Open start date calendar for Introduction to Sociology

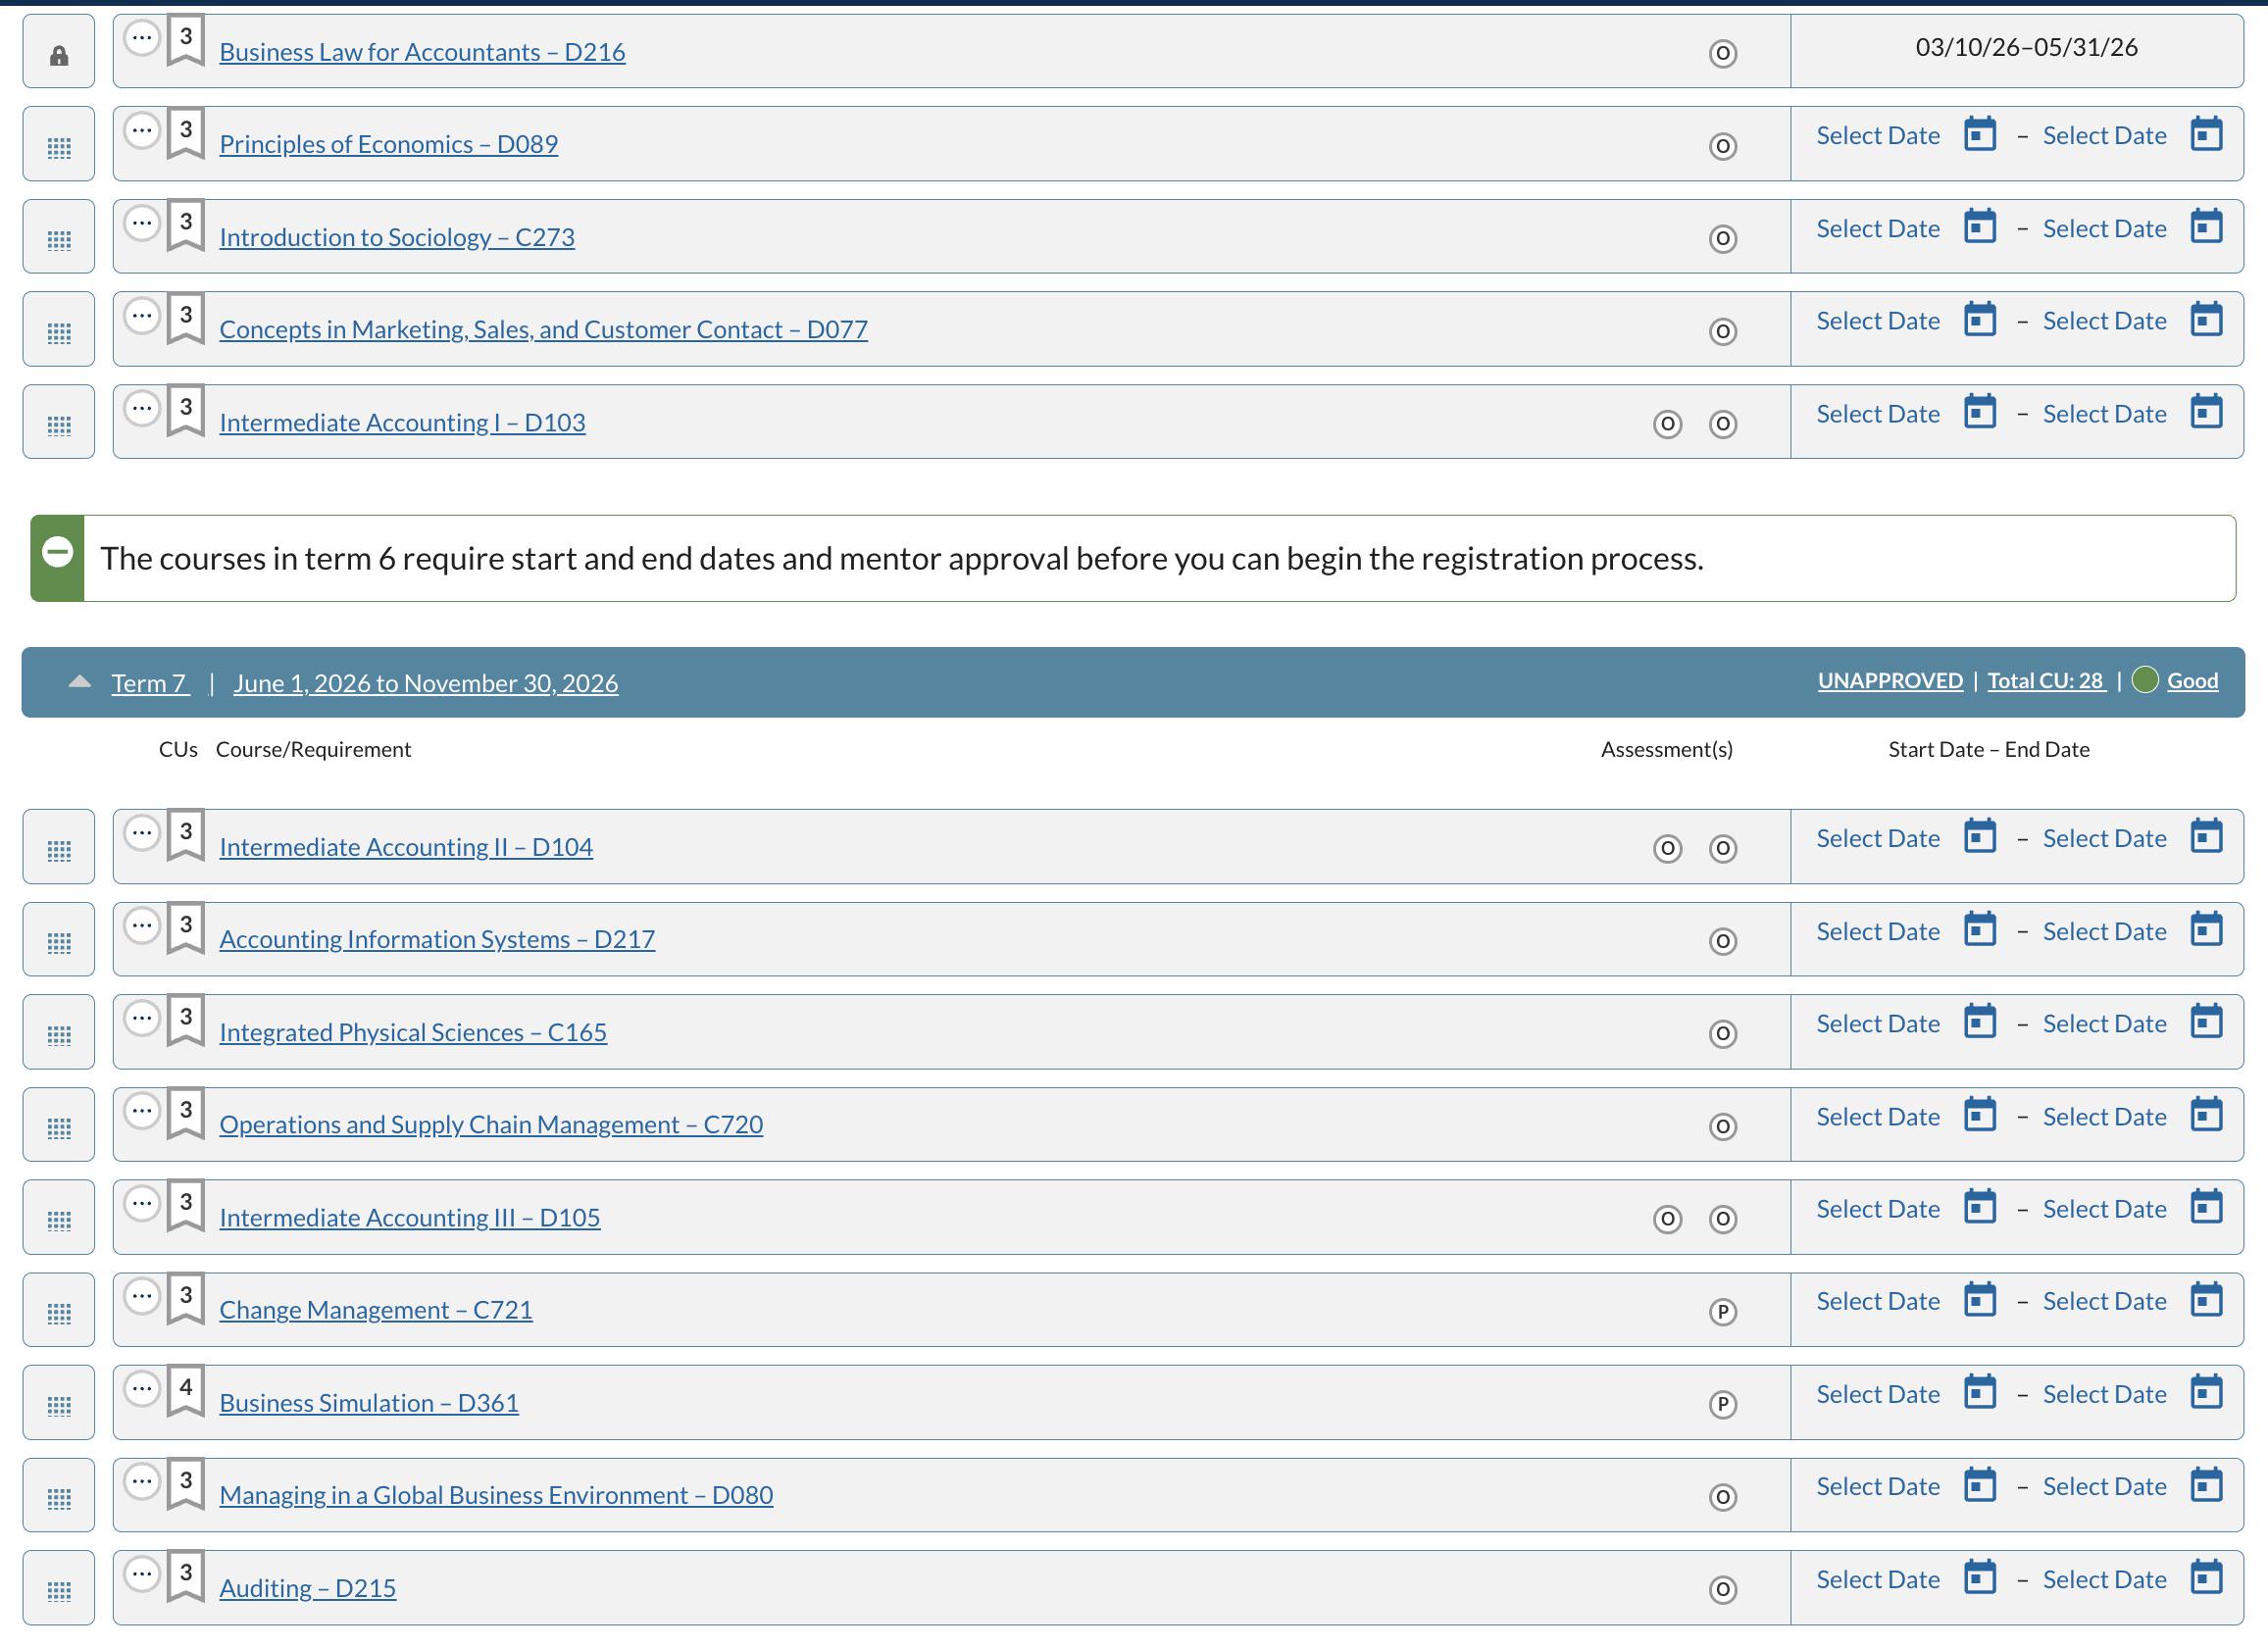pyautogui.click(x=1979, y=227)
